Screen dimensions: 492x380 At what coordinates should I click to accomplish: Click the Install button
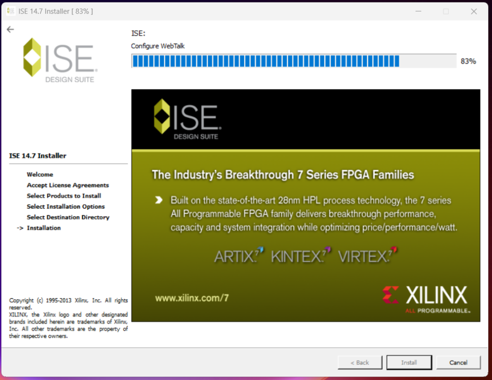[409, 362]
